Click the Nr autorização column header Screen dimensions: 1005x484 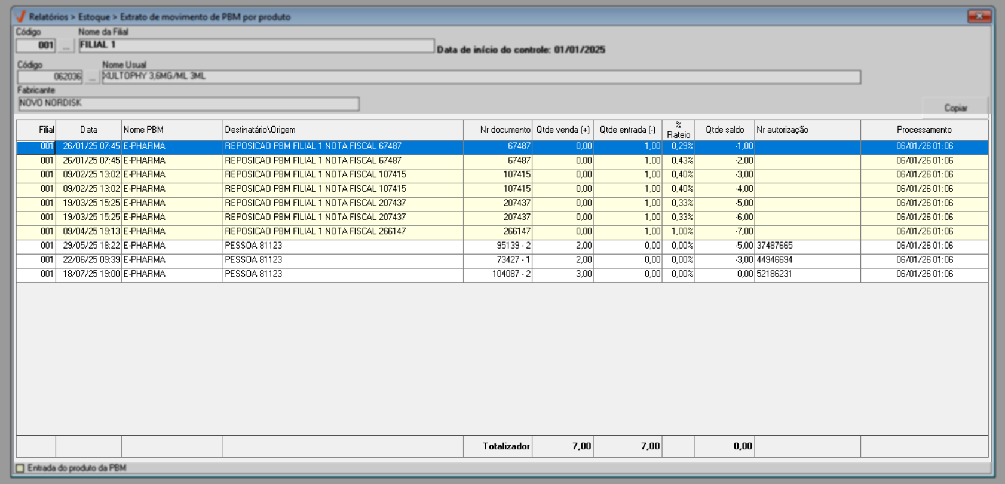(807, 130)
